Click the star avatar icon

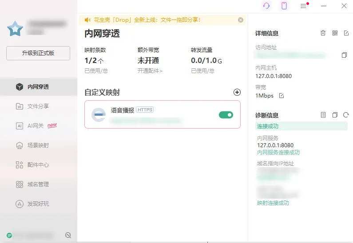15,29
